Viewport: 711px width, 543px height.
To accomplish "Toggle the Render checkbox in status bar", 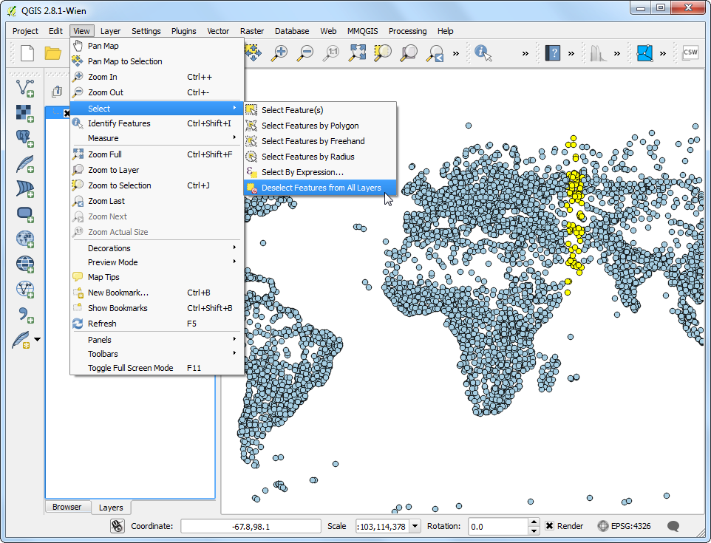I will [550, 526].
